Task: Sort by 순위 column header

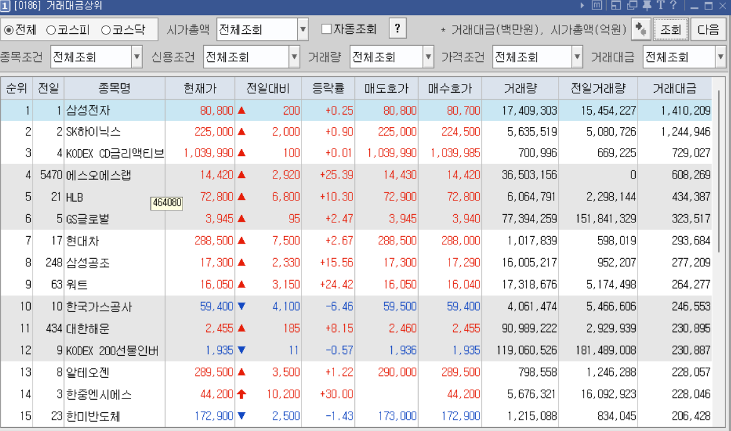Action: pyautogui.click(x=17, y=88)
